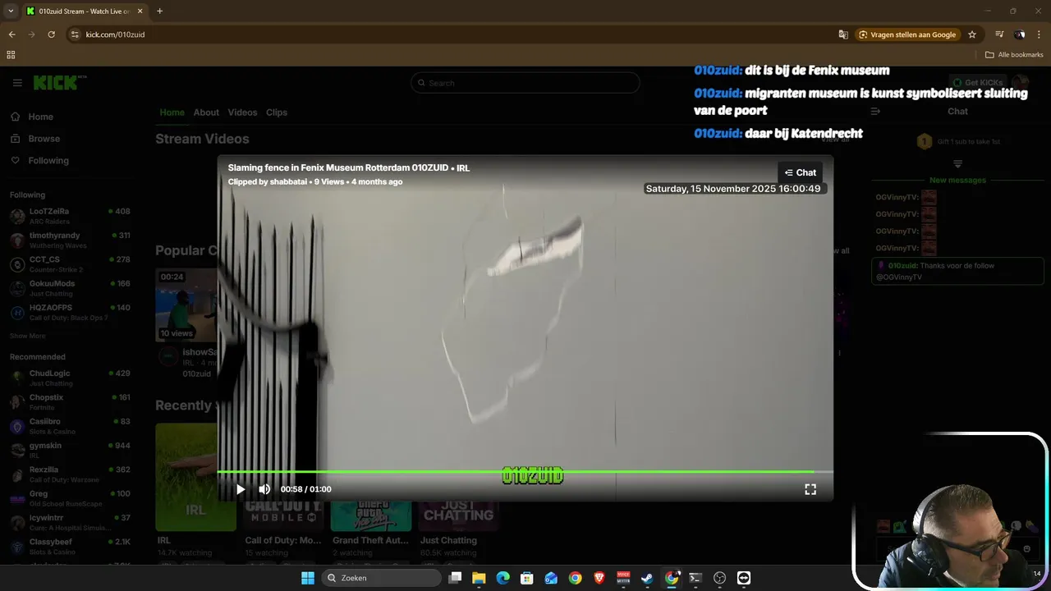
Task: Switch to the Videos channel tab
Action: [x=242, y=112]
